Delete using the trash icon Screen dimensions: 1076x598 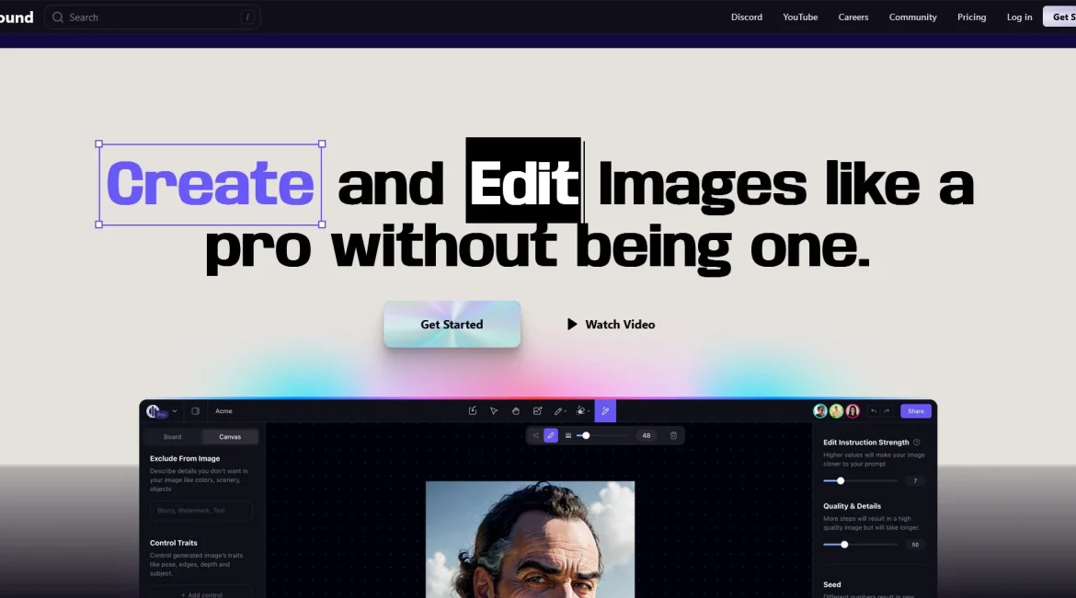click(x=674, y=435)
